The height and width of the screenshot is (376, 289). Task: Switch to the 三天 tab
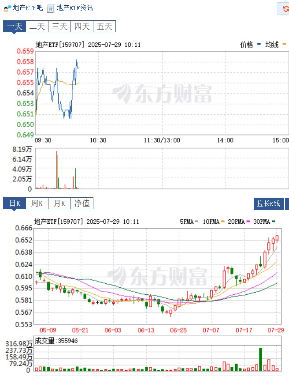(59, 26)
